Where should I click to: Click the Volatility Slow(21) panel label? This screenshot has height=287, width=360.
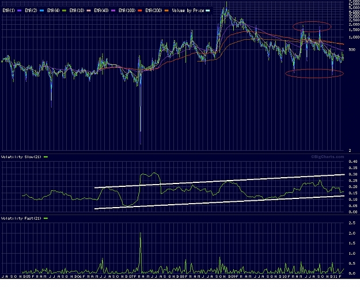pos(21,157)
